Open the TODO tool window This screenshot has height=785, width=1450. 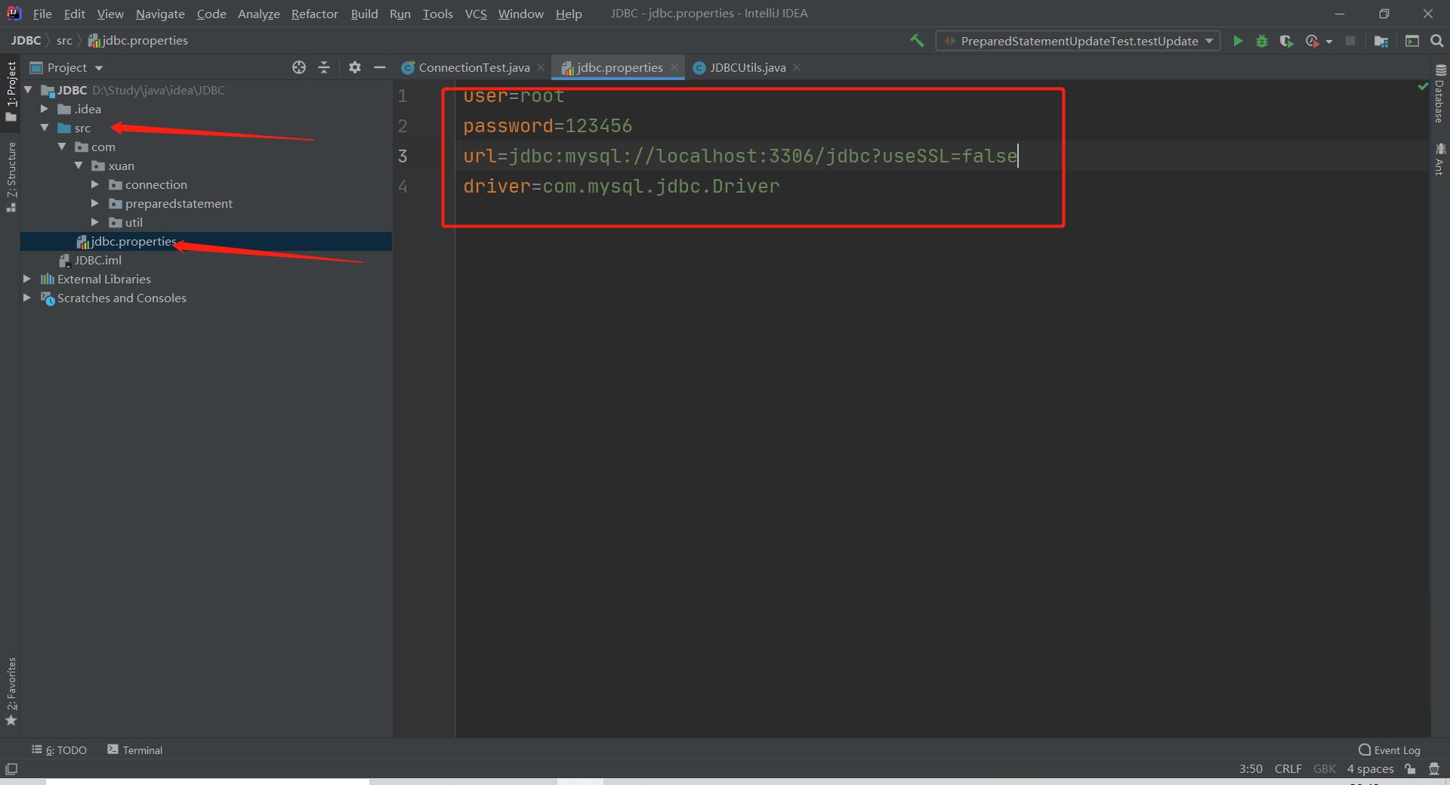click(59, 750)
